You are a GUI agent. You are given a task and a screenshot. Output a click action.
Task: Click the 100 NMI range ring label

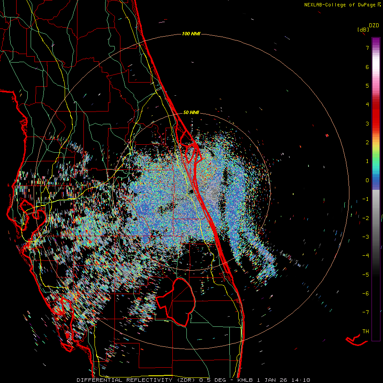click(191, 34)
